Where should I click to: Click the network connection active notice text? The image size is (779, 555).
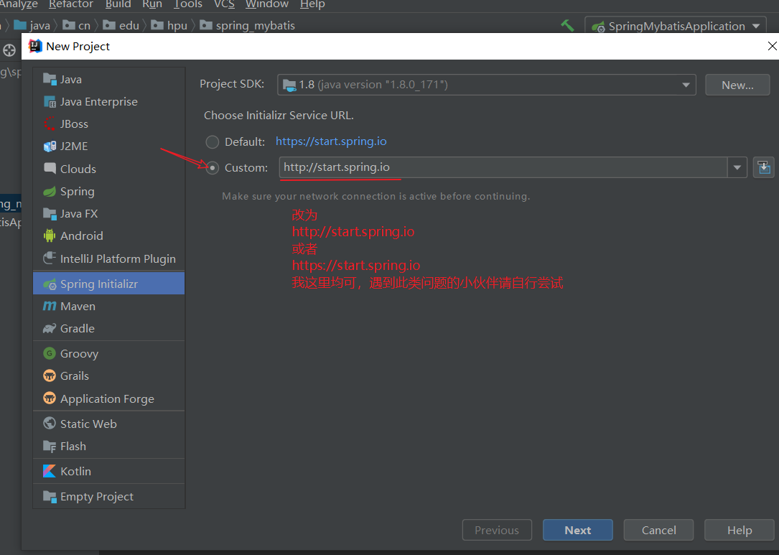coord(376,196)
